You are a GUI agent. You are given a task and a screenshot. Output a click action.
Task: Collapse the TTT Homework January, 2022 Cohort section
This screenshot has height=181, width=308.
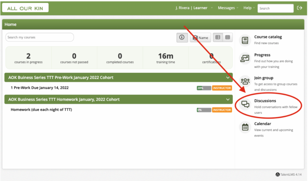[x=227, y=100]
